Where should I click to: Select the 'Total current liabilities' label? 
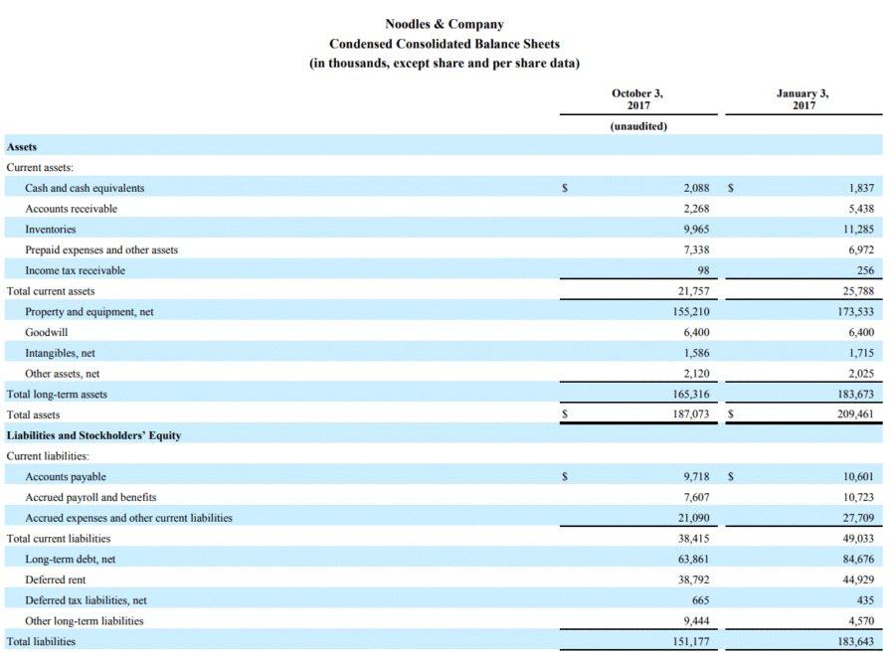coord(59,539)
